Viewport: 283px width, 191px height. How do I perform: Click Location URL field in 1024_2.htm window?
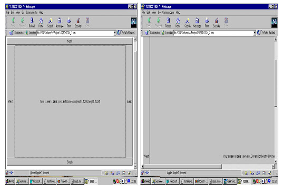[x=213, y=33]
